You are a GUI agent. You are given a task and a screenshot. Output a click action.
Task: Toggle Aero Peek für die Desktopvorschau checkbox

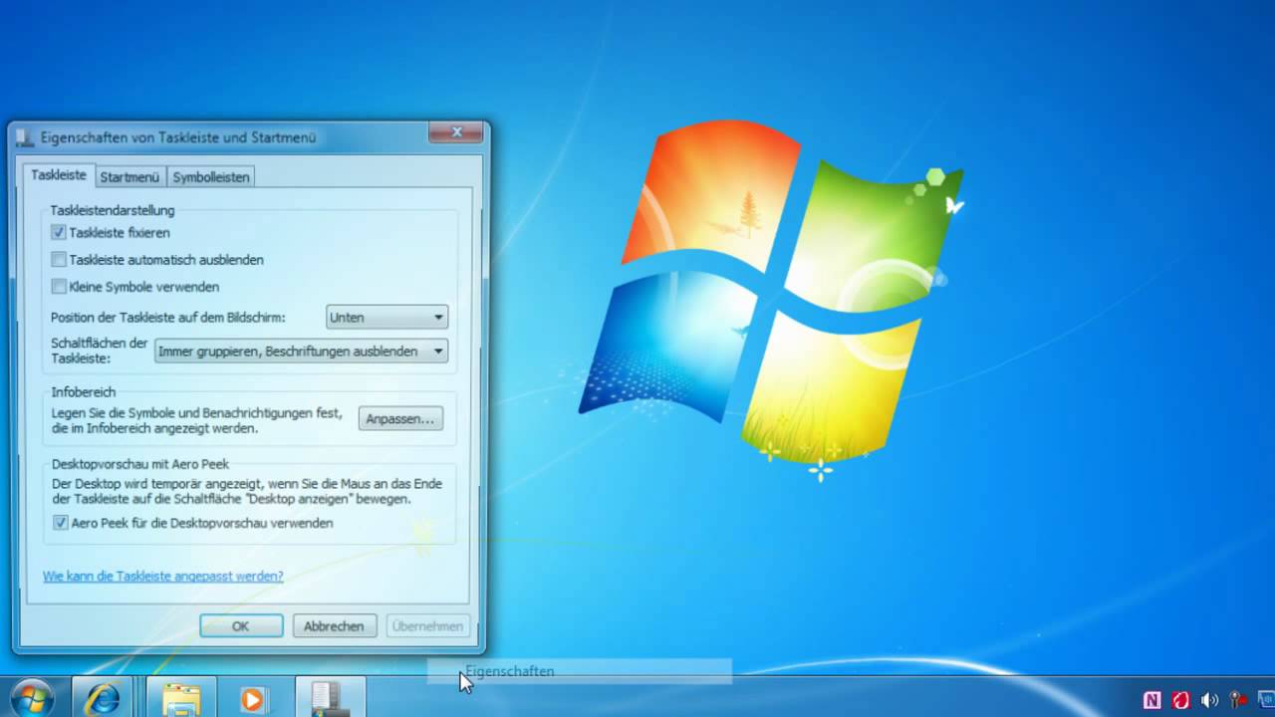(61, 523)
